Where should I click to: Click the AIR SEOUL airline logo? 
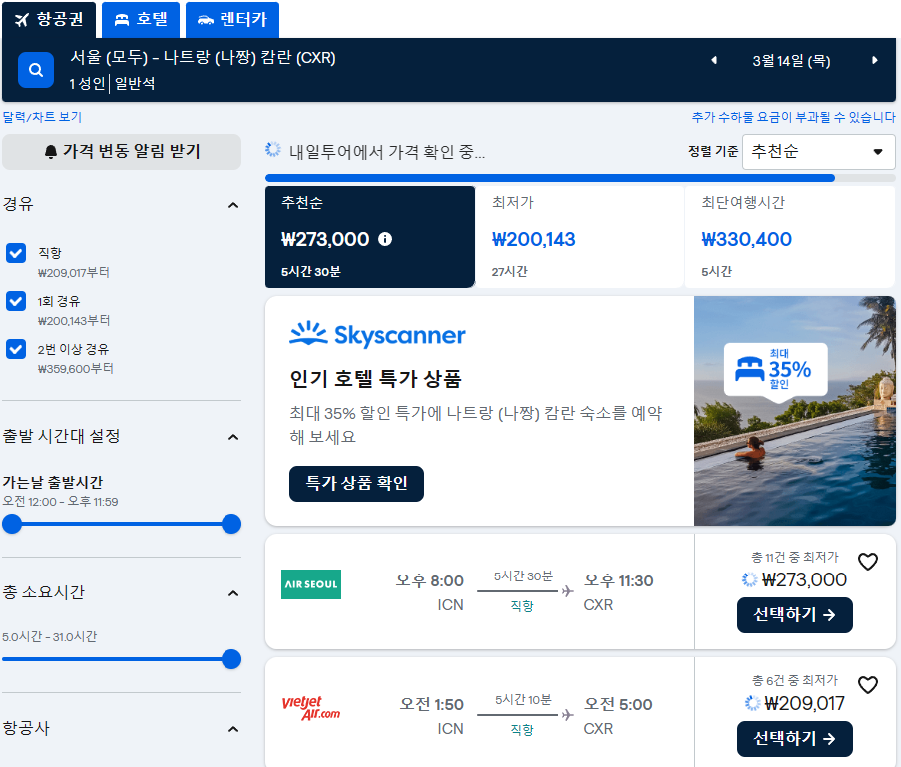coord(310,583)
